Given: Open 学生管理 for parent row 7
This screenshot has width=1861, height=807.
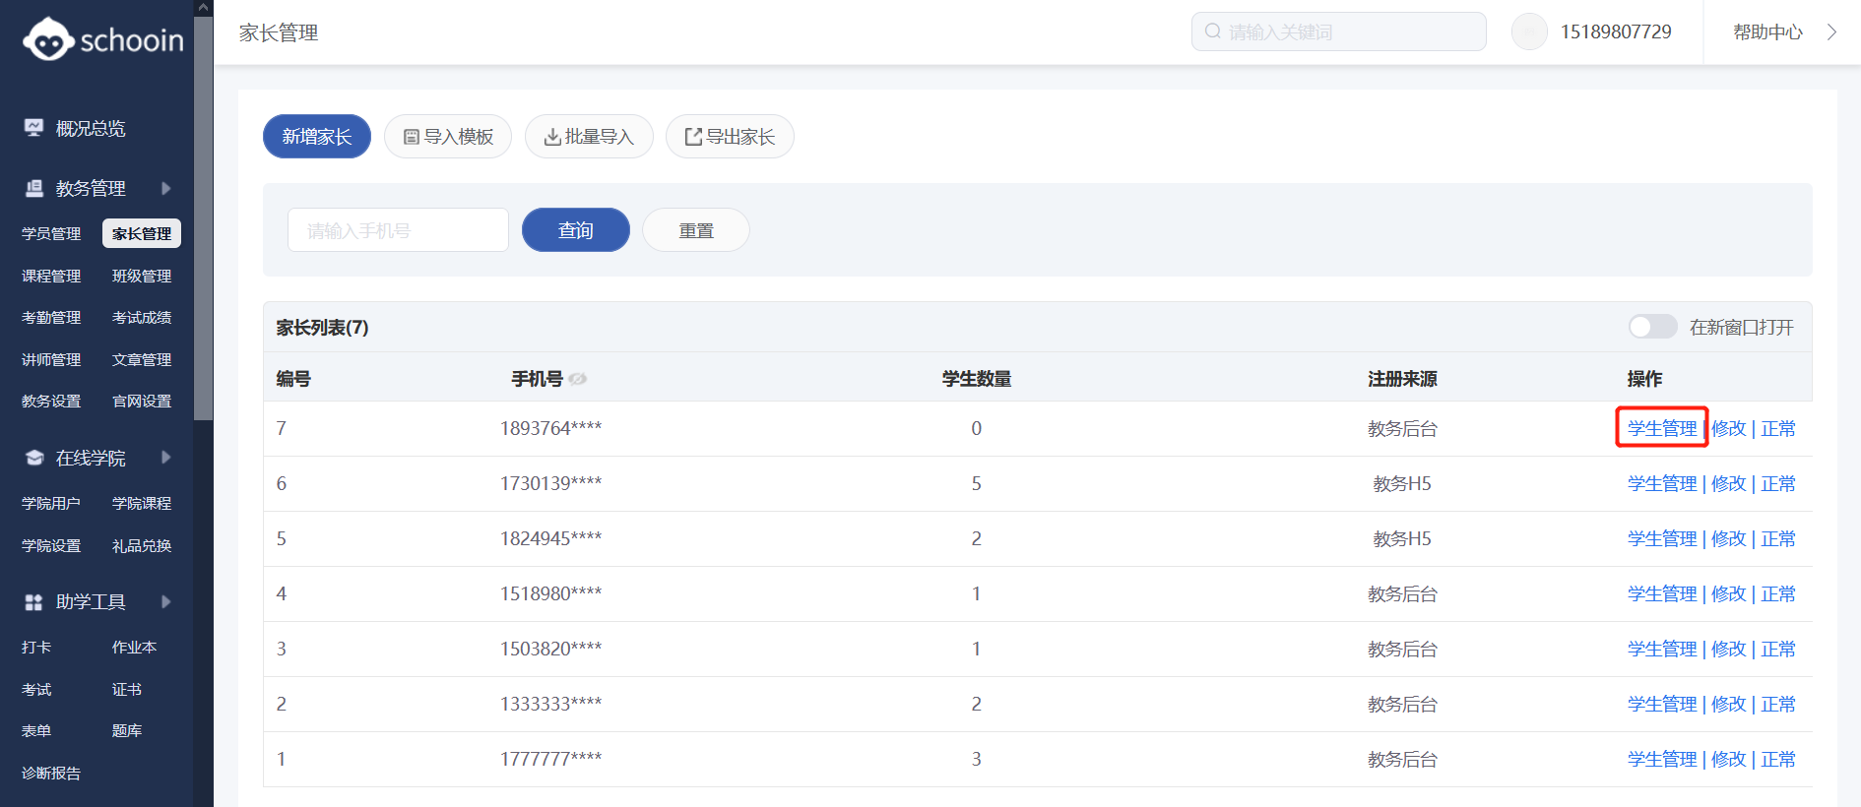Looking at the screenshot, I should pyautogui.click(x=1662, y=428).
